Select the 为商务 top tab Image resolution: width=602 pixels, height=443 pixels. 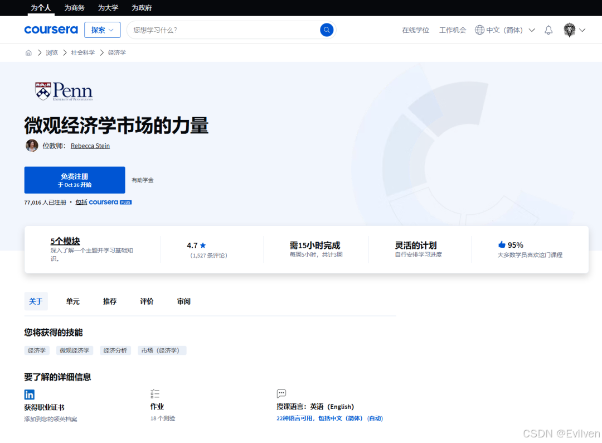[x=74, y=8]
